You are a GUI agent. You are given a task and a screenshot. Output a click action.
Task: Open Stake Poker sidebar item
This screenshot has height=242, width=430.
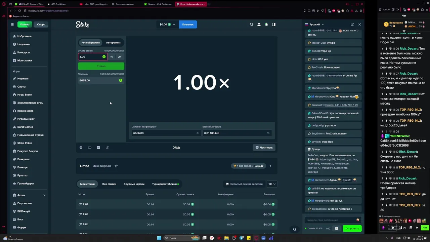(25, 143)
